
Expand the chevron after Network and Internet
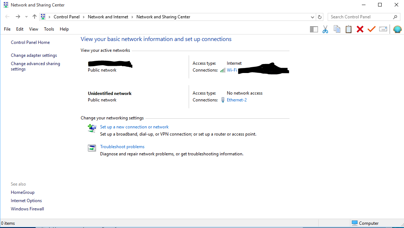click(132, 17)
